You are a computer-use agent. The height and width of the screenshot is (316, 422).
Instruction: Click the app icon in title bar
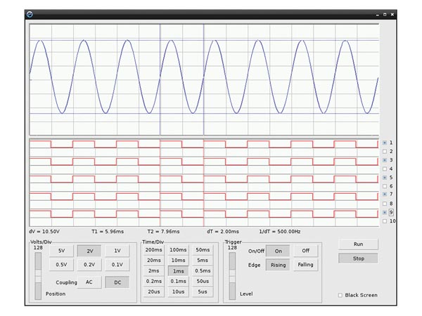pyautogui.click(x=30, y=14)
